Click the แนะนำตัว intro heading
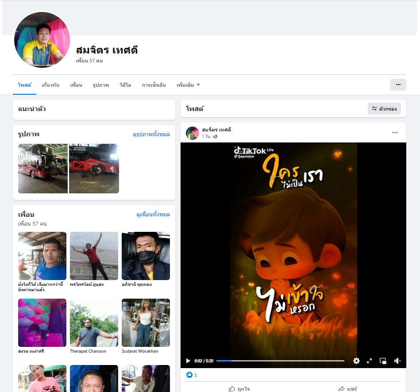Image resolution: width=420 pixels, height=392 pixels. (x=32, y=109)
